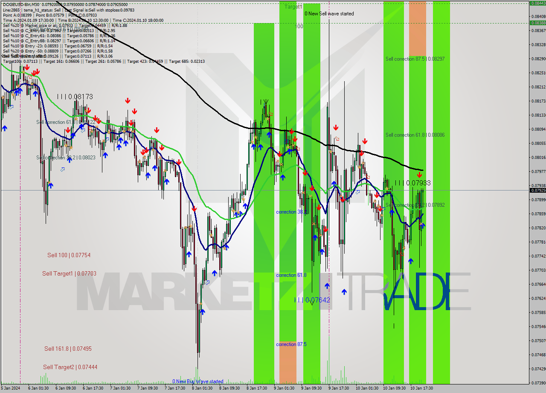Click the 0.08290 price axis label
This screenshot has width=546, height=393.
click(538, 59)
